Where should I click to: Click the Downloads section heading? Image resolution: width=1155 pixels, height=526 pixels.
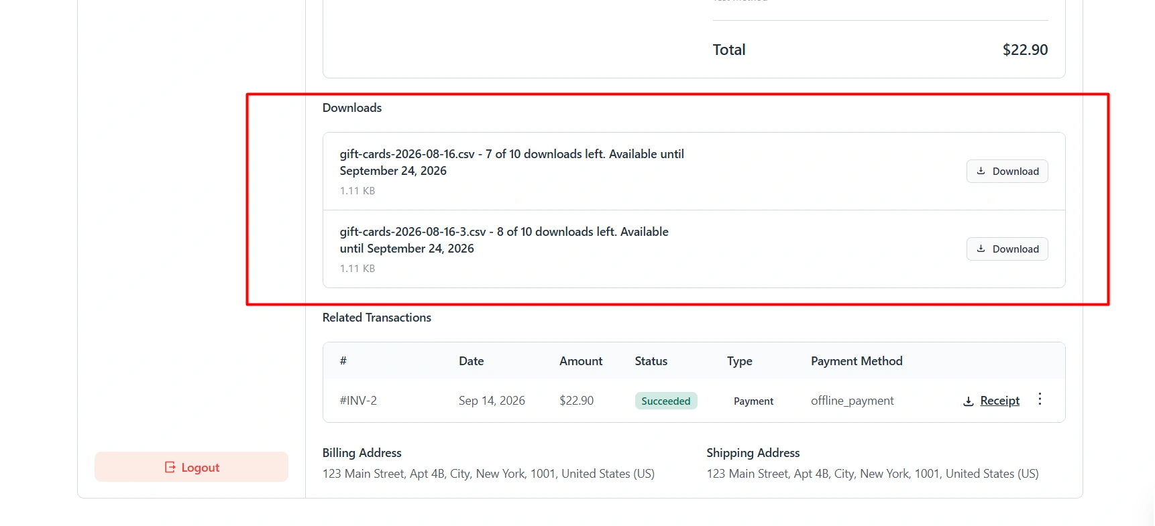coord(352,108)
